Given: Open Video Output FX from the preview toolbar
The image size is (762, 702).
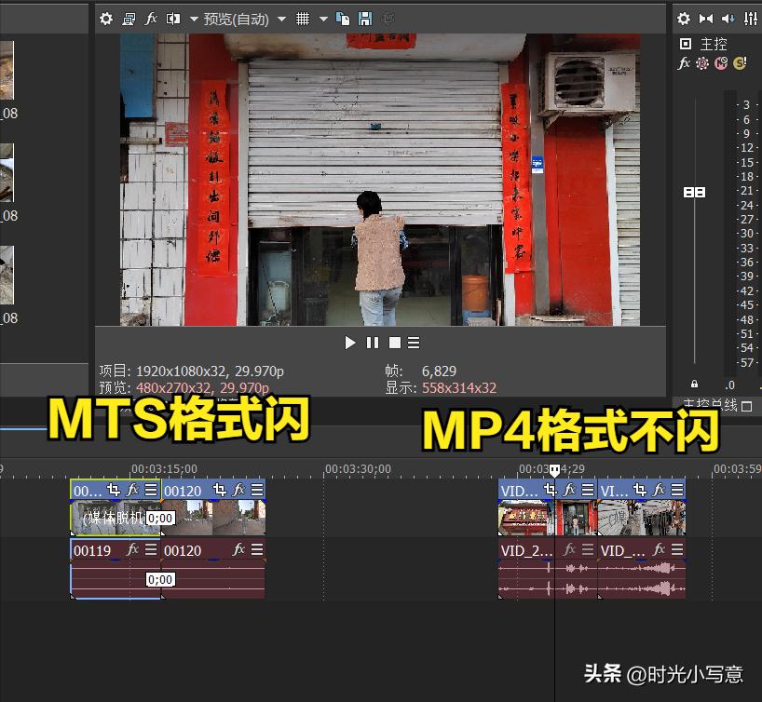Looking at the screenshot, I should [x=150, y=19].
